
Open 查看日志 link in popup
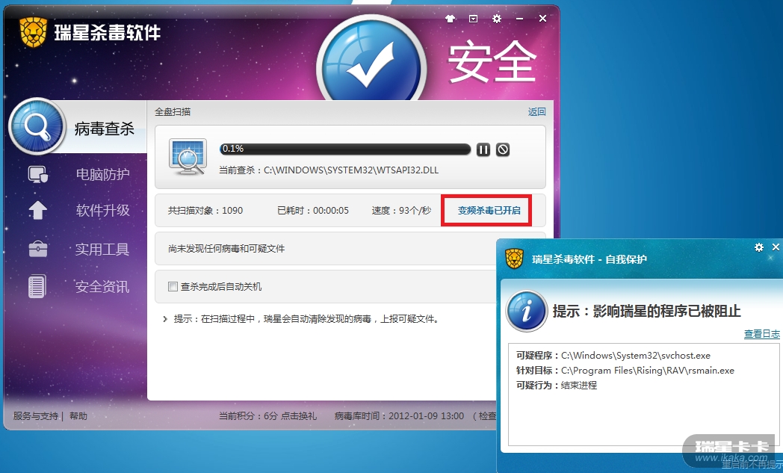[761, 334]
